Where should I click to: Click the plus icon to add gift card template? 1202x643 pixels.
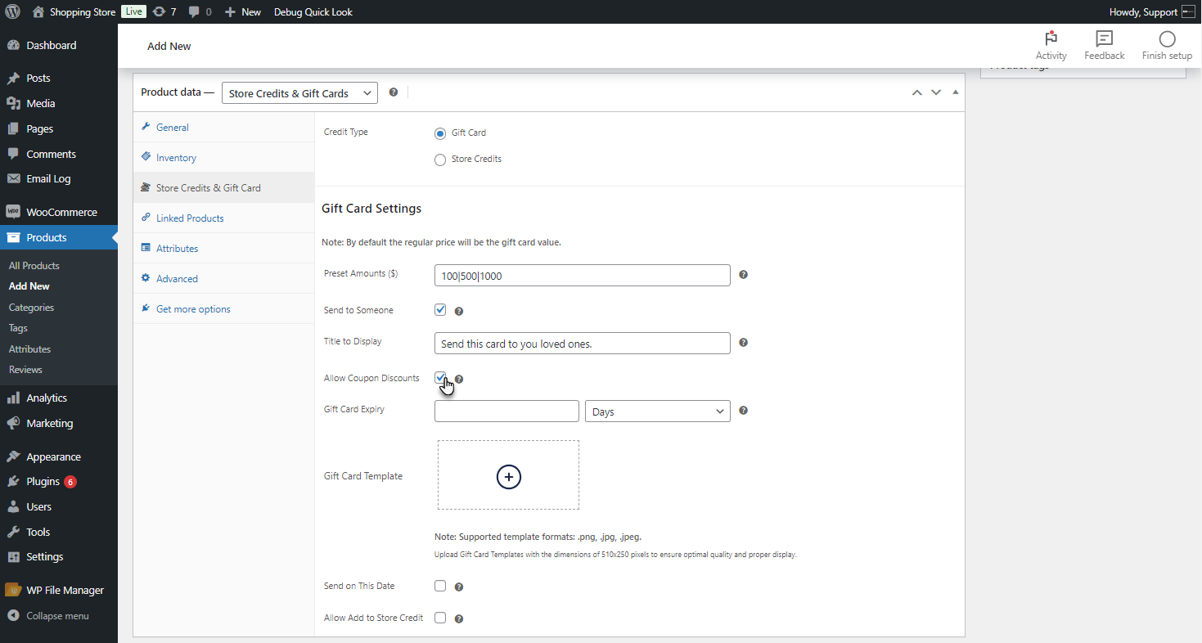508,476
